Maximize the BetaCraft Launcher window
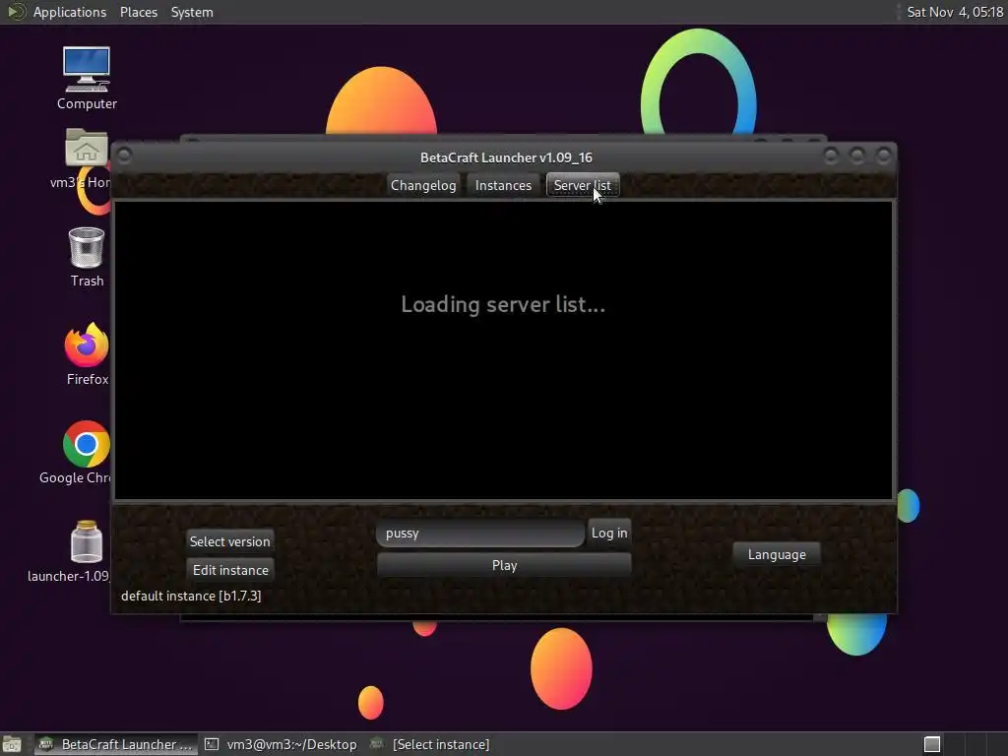Screen dimensions: 1008x756 point(857,156)
